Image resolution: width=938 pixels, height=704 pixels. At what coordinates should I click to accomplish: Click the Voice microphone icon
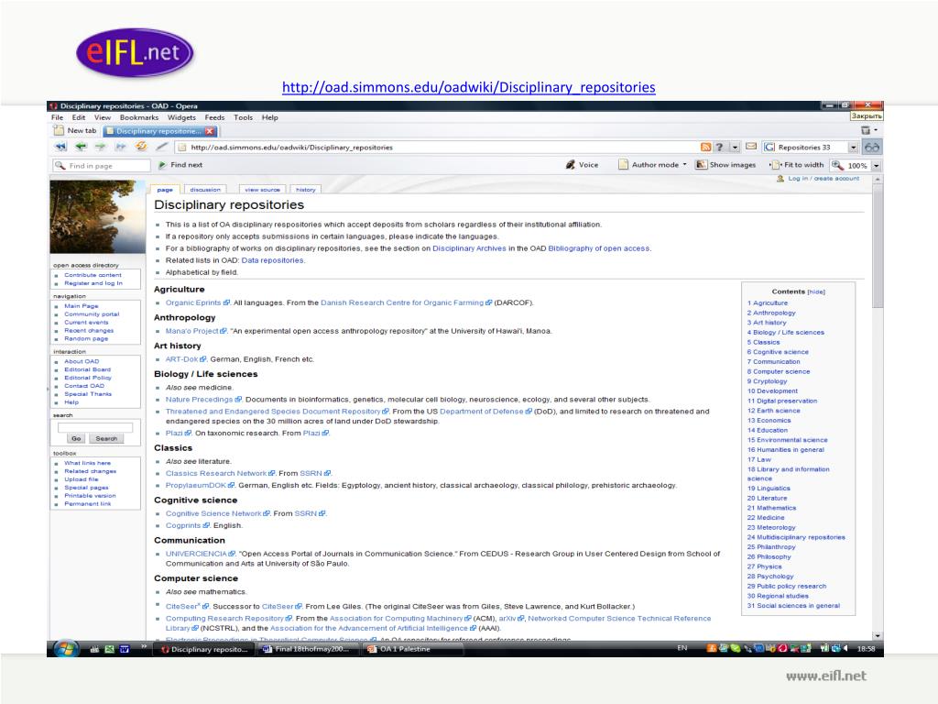pyautogui.click(x=570, y=165)
